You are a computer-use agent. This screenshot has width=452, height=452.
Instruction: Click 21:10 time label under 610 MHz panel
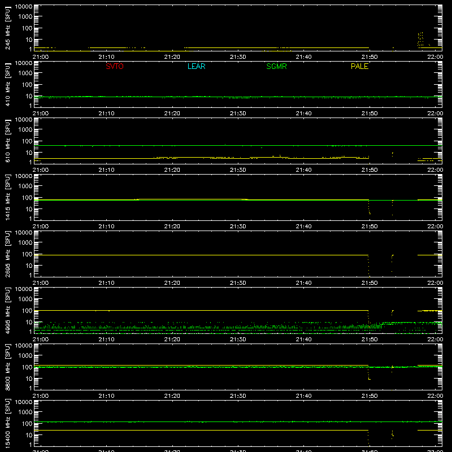[106, 170]
